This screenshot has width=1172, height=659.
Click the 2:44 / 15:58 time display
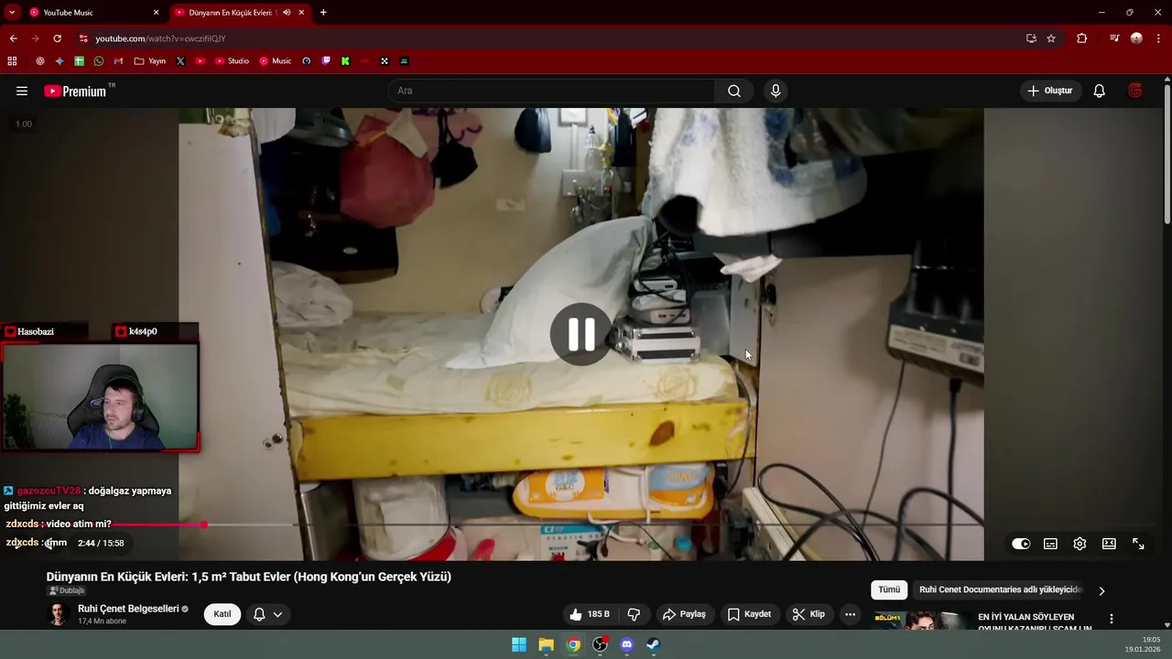[101, 543]
